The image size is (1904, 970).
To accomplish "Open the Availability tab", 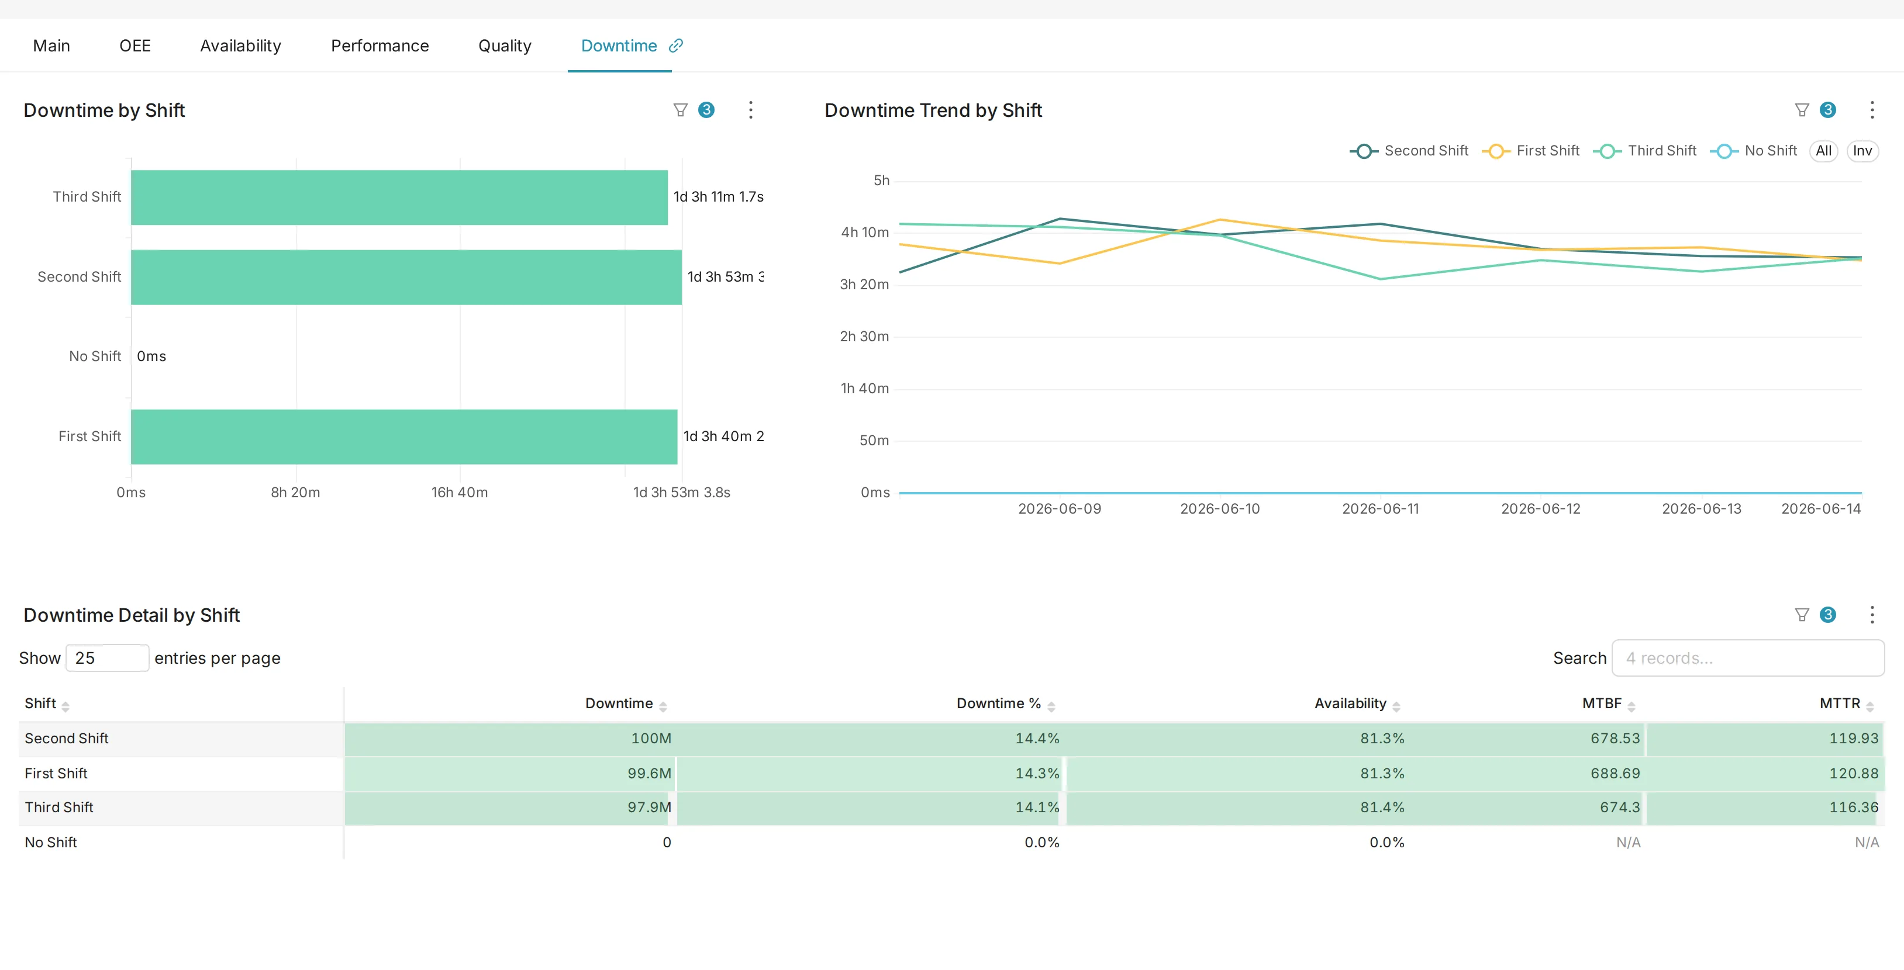I will 240,46.
